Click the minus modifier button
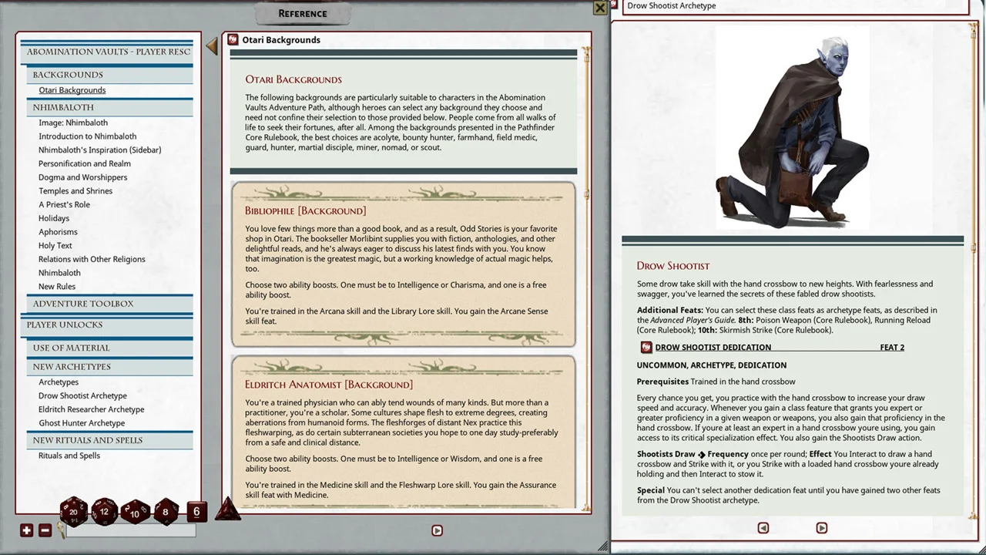Screen dimensions: 986x555 coord(45,530)
